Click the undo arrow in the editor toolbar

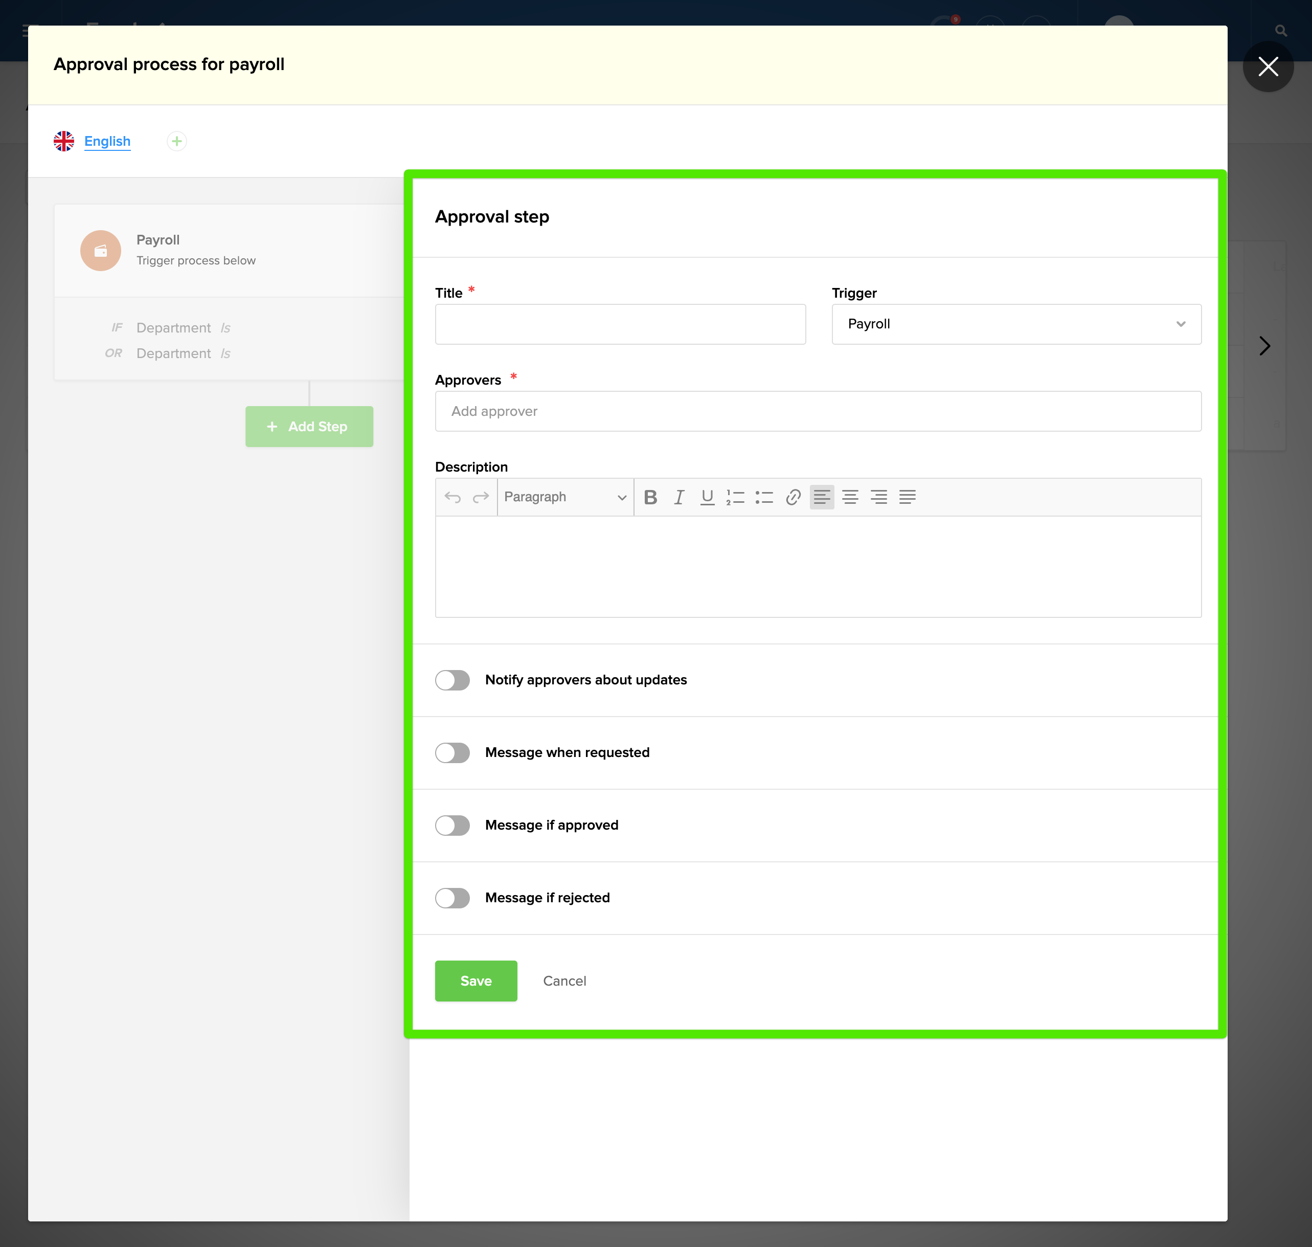pos(453,497)
